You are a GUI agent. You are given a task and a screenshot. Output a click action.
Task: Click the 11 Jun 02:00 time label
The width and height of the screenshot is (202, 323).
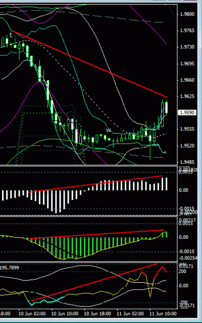tap(130, 314)
